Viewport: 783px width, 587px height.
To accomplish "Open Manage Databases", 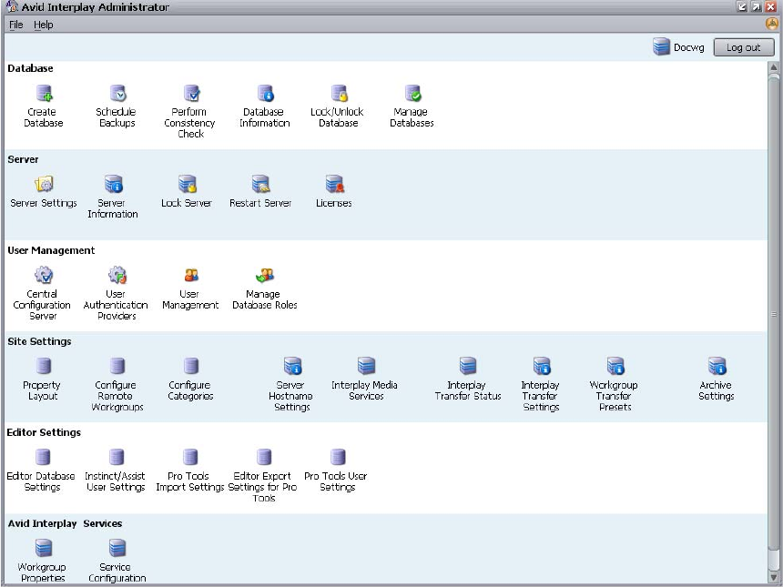I will click(x=412, y=106).
